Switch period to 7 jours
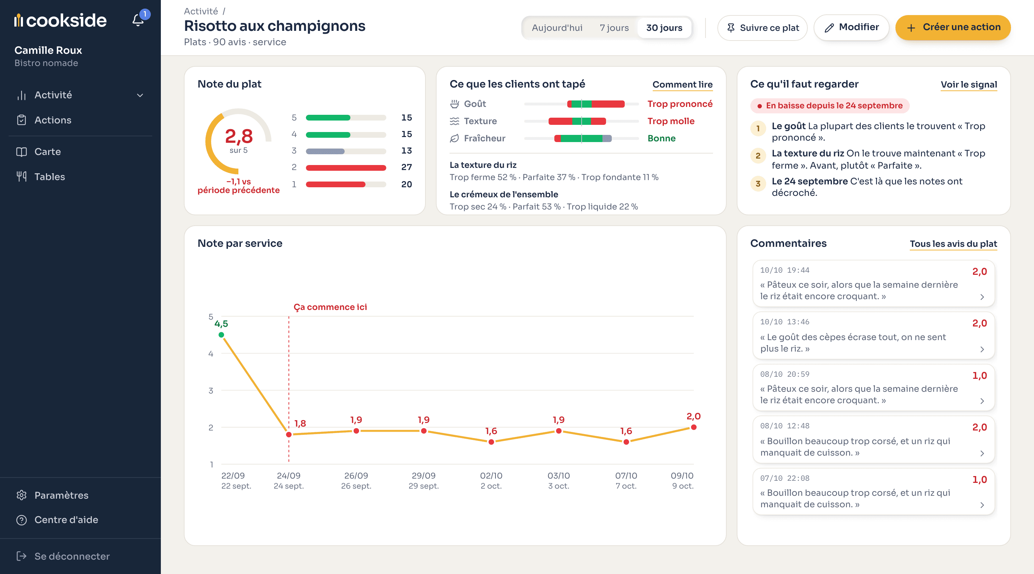1034x574 pixels. tap(614, 28)
